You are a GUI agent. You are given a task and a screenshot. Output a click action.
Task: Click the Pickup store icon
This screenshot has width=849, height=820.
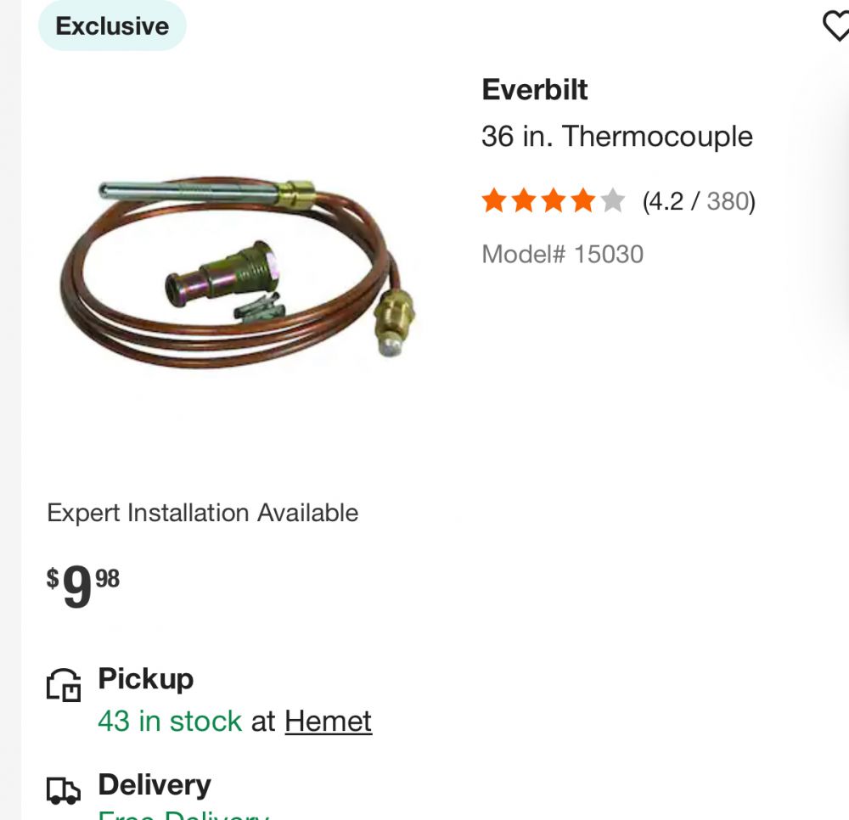64,685
